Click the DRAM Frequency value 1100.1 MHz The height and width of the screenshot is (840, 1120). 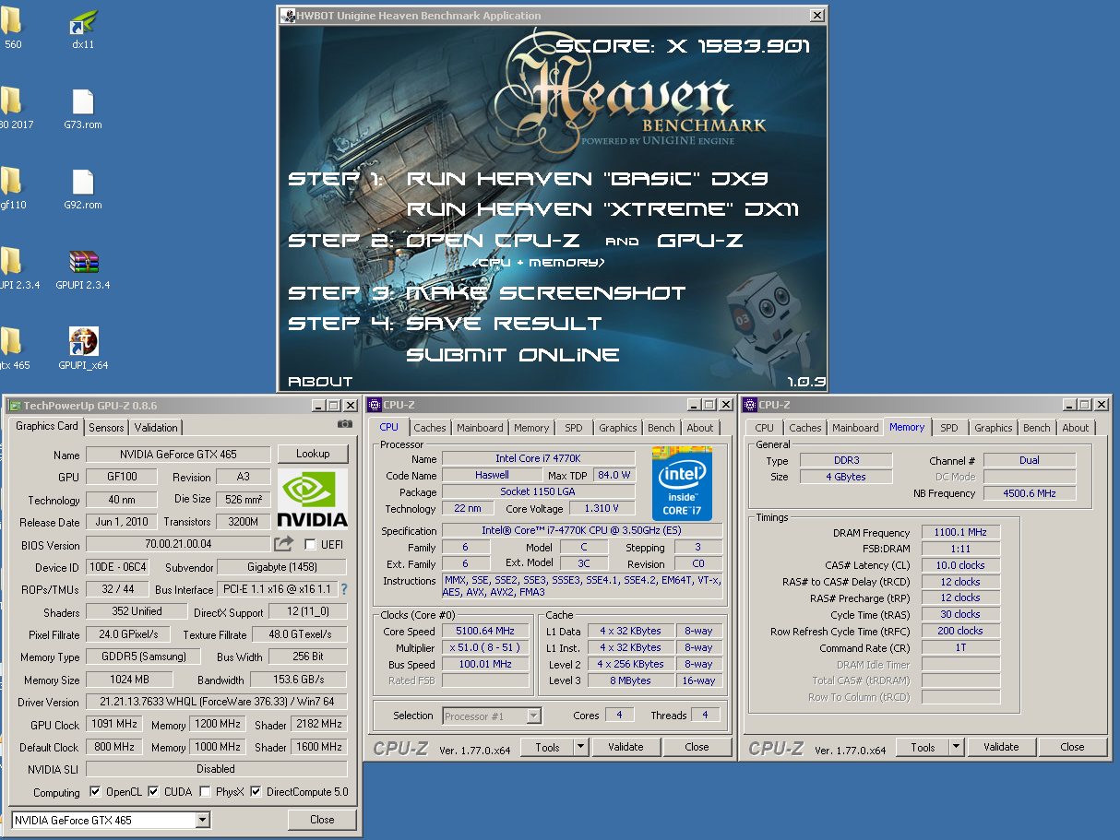(960, 532)
